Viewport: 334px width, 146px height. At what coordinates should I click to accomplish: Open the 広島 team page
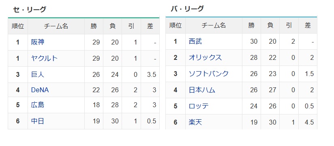tap(38, 105)
